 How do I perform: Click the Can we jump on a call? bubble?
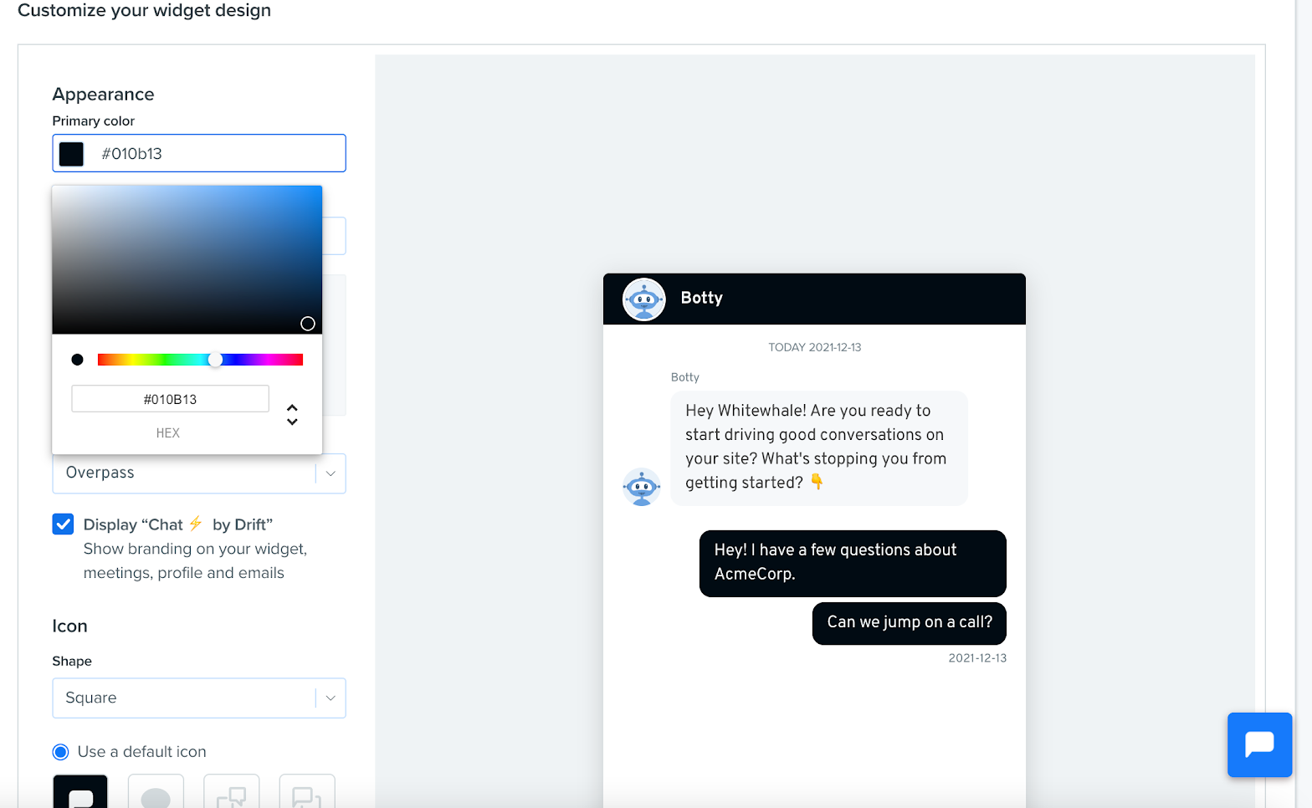click(910, 623)
